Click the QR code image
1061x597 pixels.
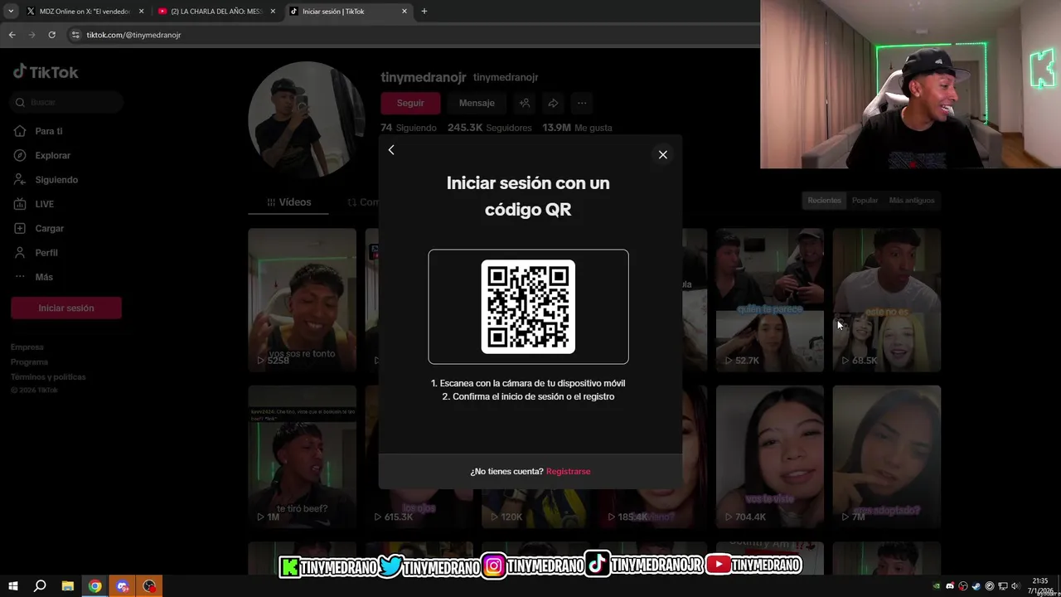(528, 307)
